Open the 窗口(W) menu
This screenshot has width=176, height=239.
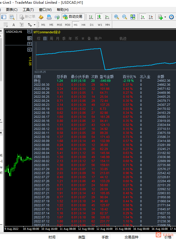point(45,10)
